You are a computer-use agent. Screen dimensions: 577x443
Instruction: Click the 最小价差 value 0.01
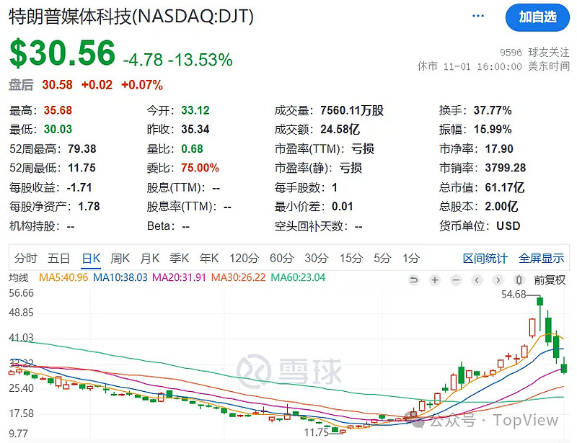point(342,207)
